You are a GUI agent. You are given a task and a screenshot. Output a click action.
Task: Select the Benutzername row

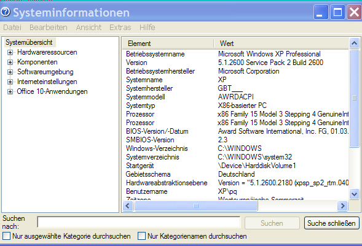pos(235,191)
